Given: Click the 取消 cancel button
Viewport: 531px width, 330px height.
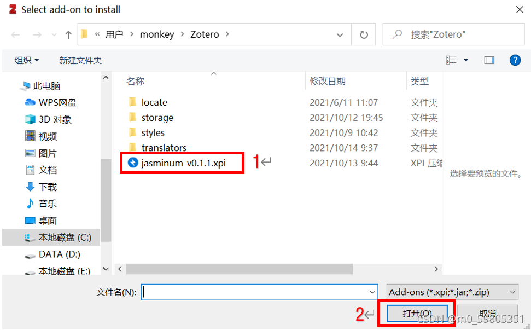Looking at the screenshot, I should pos(488,314).
